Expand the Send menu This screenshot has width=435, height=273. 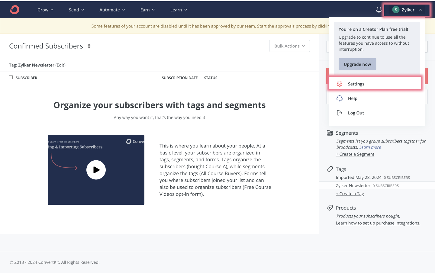click(76, 10)
